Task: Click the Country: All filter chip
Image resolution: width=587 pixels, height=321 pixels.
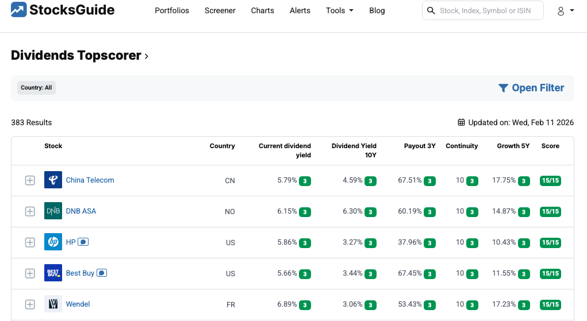Action: 36,88
